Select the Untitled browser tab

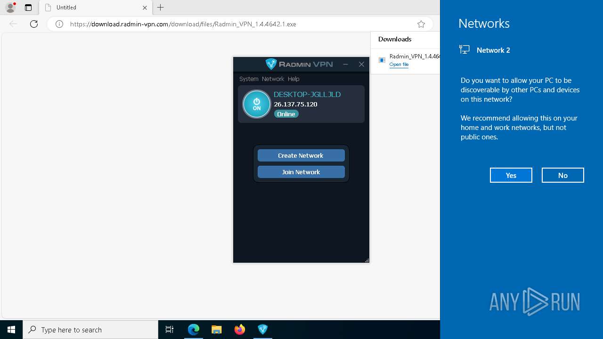pos(96,8)
